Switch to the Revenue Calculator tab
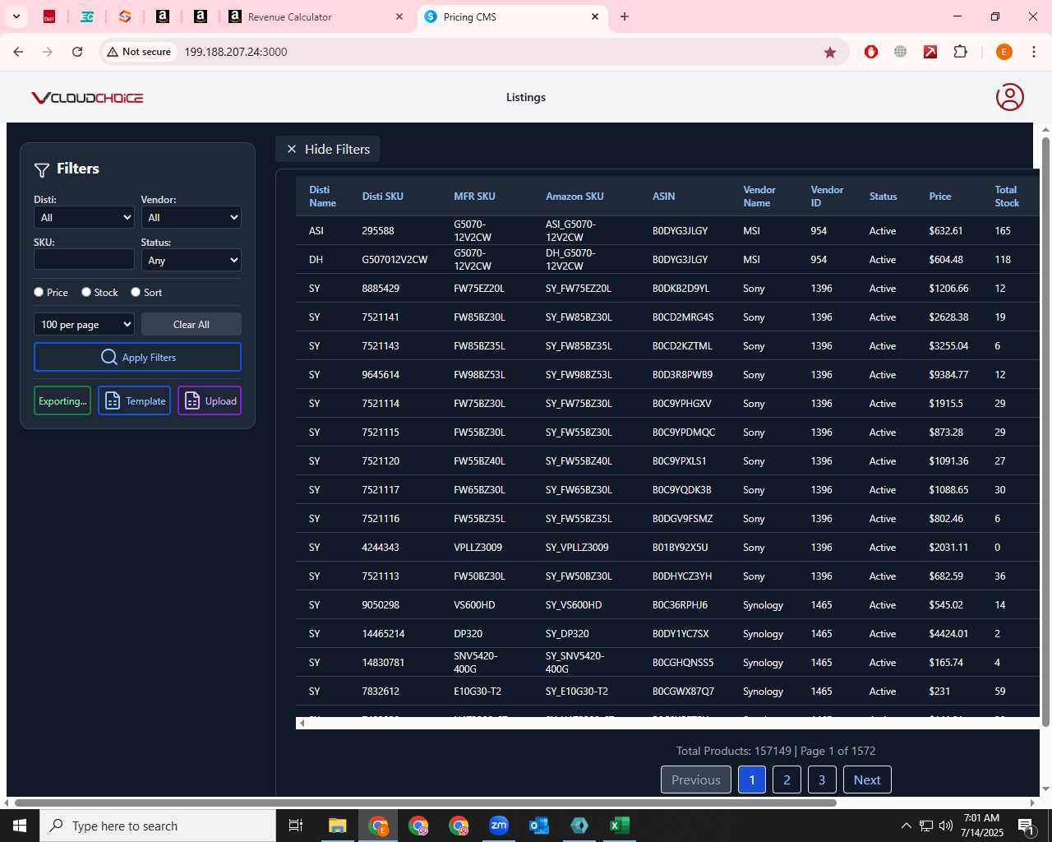This screenshot has width=1052, height=842. (x=316, y=16)
